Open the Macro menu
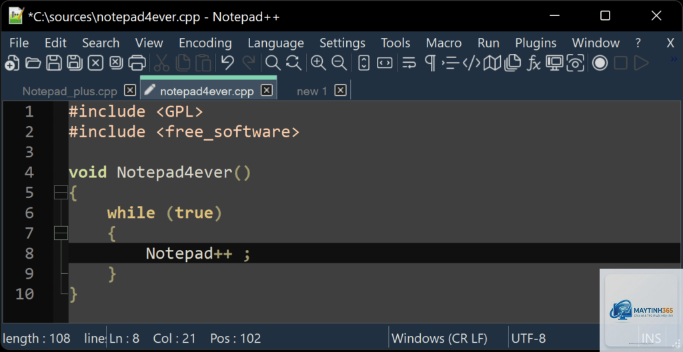The height and width of the screenshot is (352, 683). coord(444,43)
